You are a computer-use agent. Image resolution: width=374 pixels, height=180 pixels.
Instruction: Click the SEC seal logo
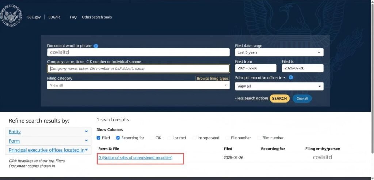[11, 16]
